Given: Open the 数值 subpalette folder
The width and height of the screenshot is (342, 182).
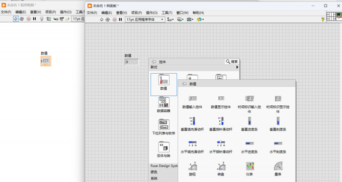Looking at the screenshot, I should (163, 85).
